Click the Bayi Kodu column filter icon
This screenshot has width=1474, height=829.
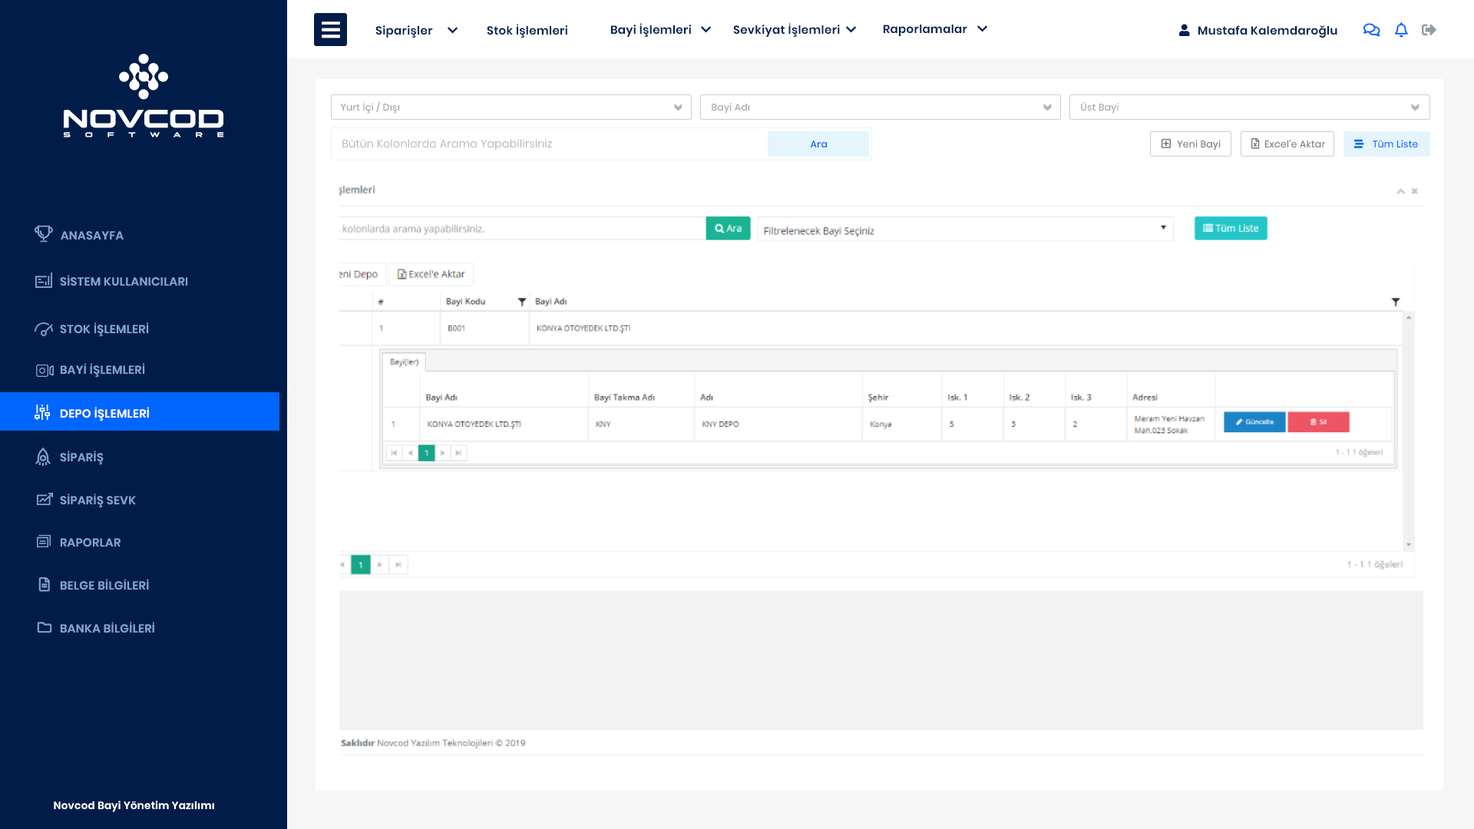522,302
